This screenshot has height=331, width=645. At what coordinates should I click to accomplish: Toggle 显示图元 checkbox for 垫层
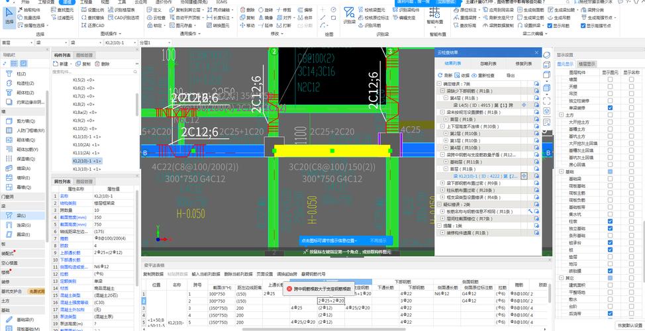coord(610,258)
